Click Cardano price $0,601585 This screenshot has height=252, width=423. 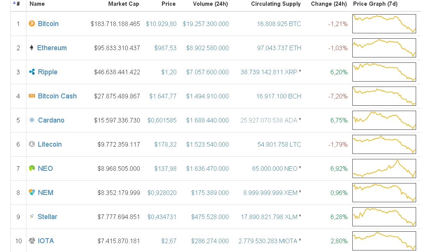coord(162,120)
